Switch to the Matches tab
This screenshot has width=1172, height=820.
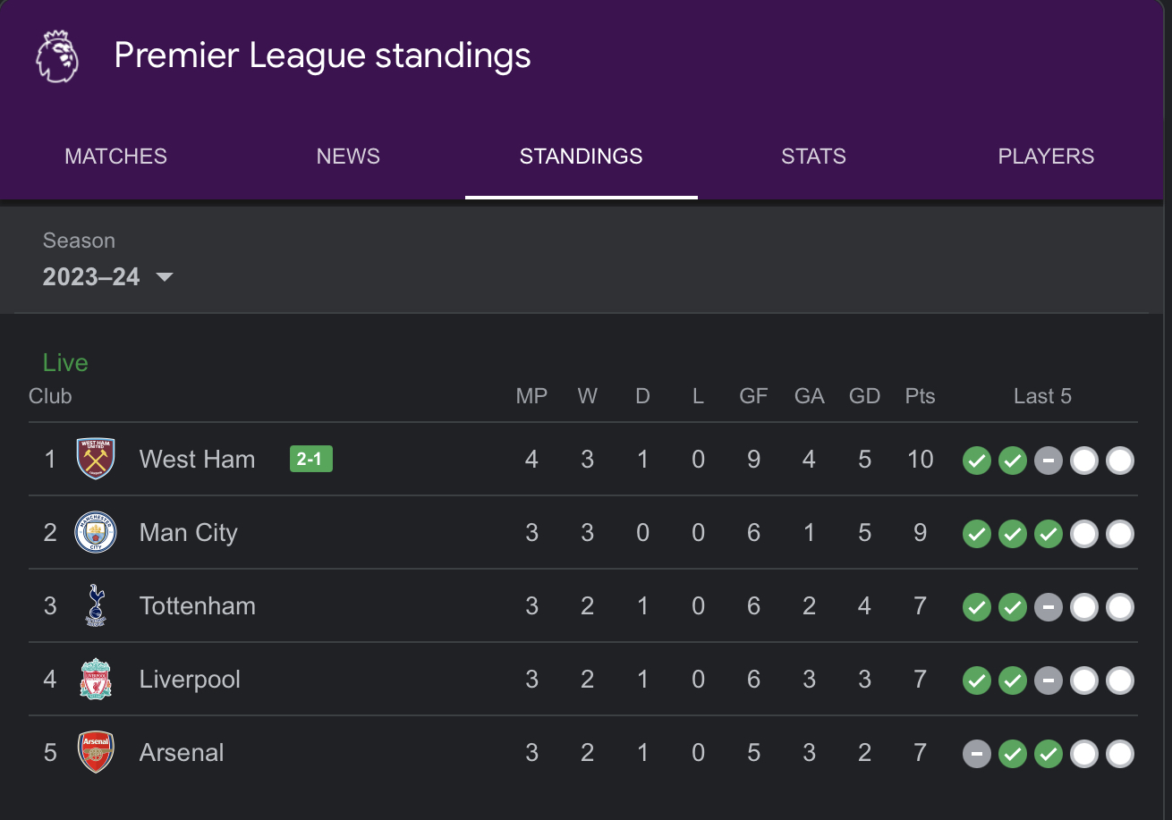[x=116, y=156]
